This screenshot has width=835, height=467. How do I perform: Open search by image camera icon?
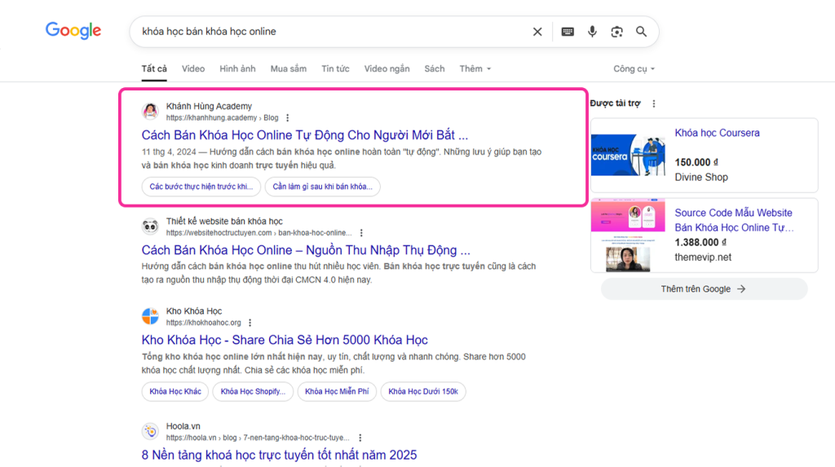tap(616, 32)
